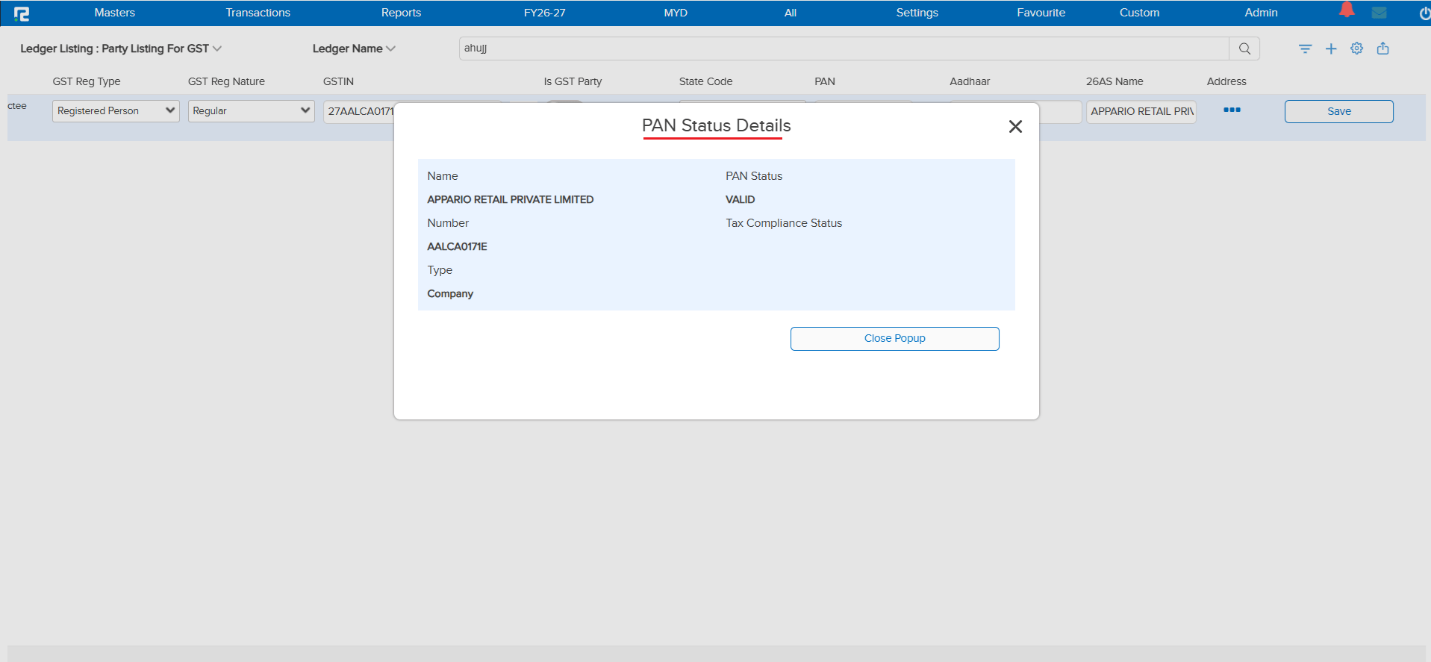The image size is (1431, 662).
Task: Open the filter icon
Action: (x=1305, y=49)
